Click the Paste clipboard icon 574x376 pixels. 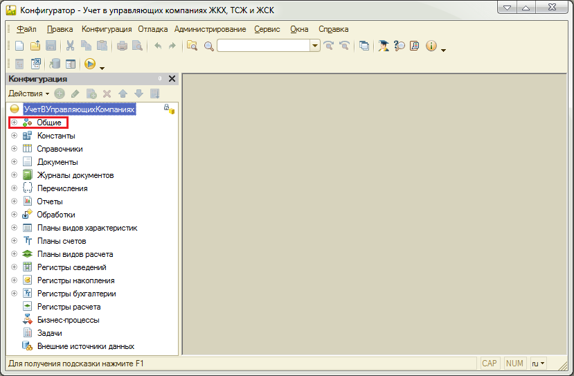coord(102,46)
